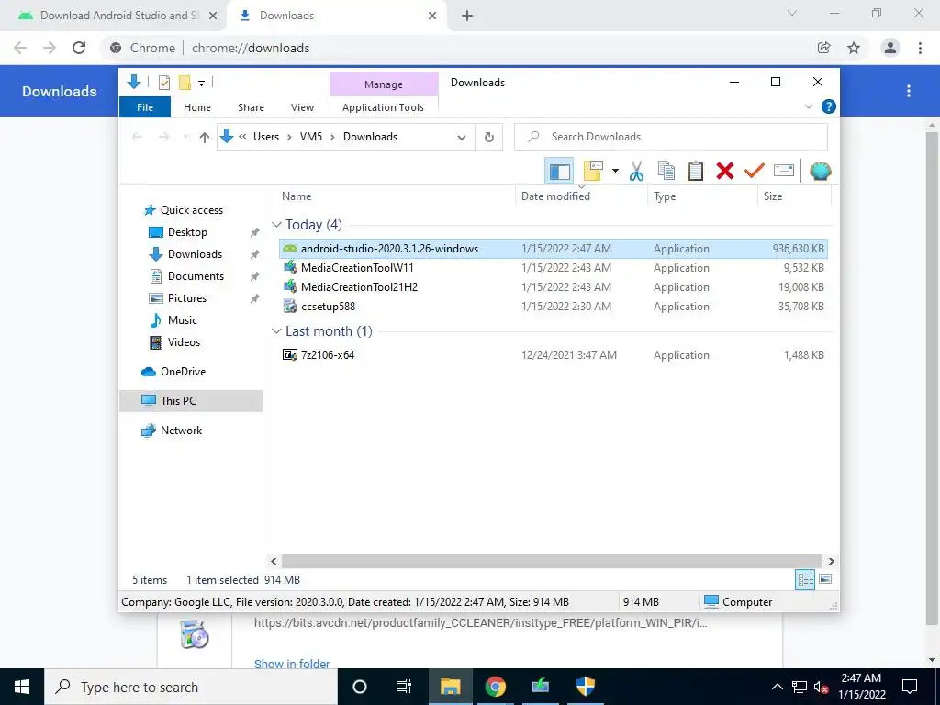This screenshot has height=705, width=940.
Task: Open the View ribbon tab
Action: coord(302,107)
